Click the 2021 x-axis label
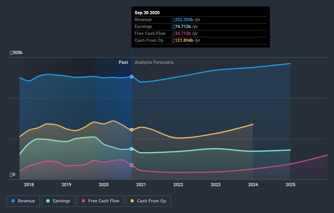Viewport: 334px width, 213px height. 141,185
